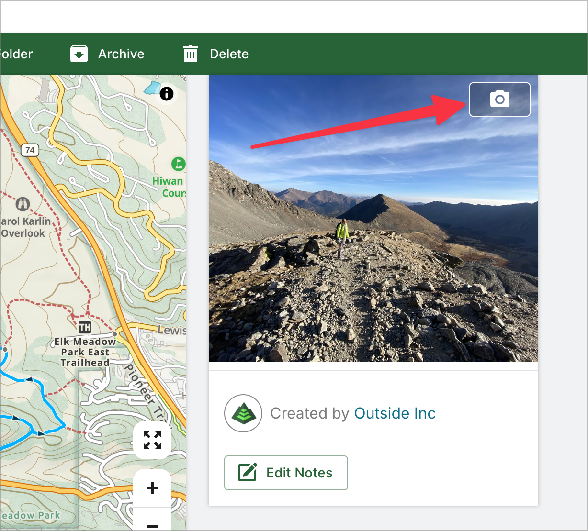Select the binoculars overlook marker
The height and width of the screenshot is (531, 588).
tap(23, 205)
